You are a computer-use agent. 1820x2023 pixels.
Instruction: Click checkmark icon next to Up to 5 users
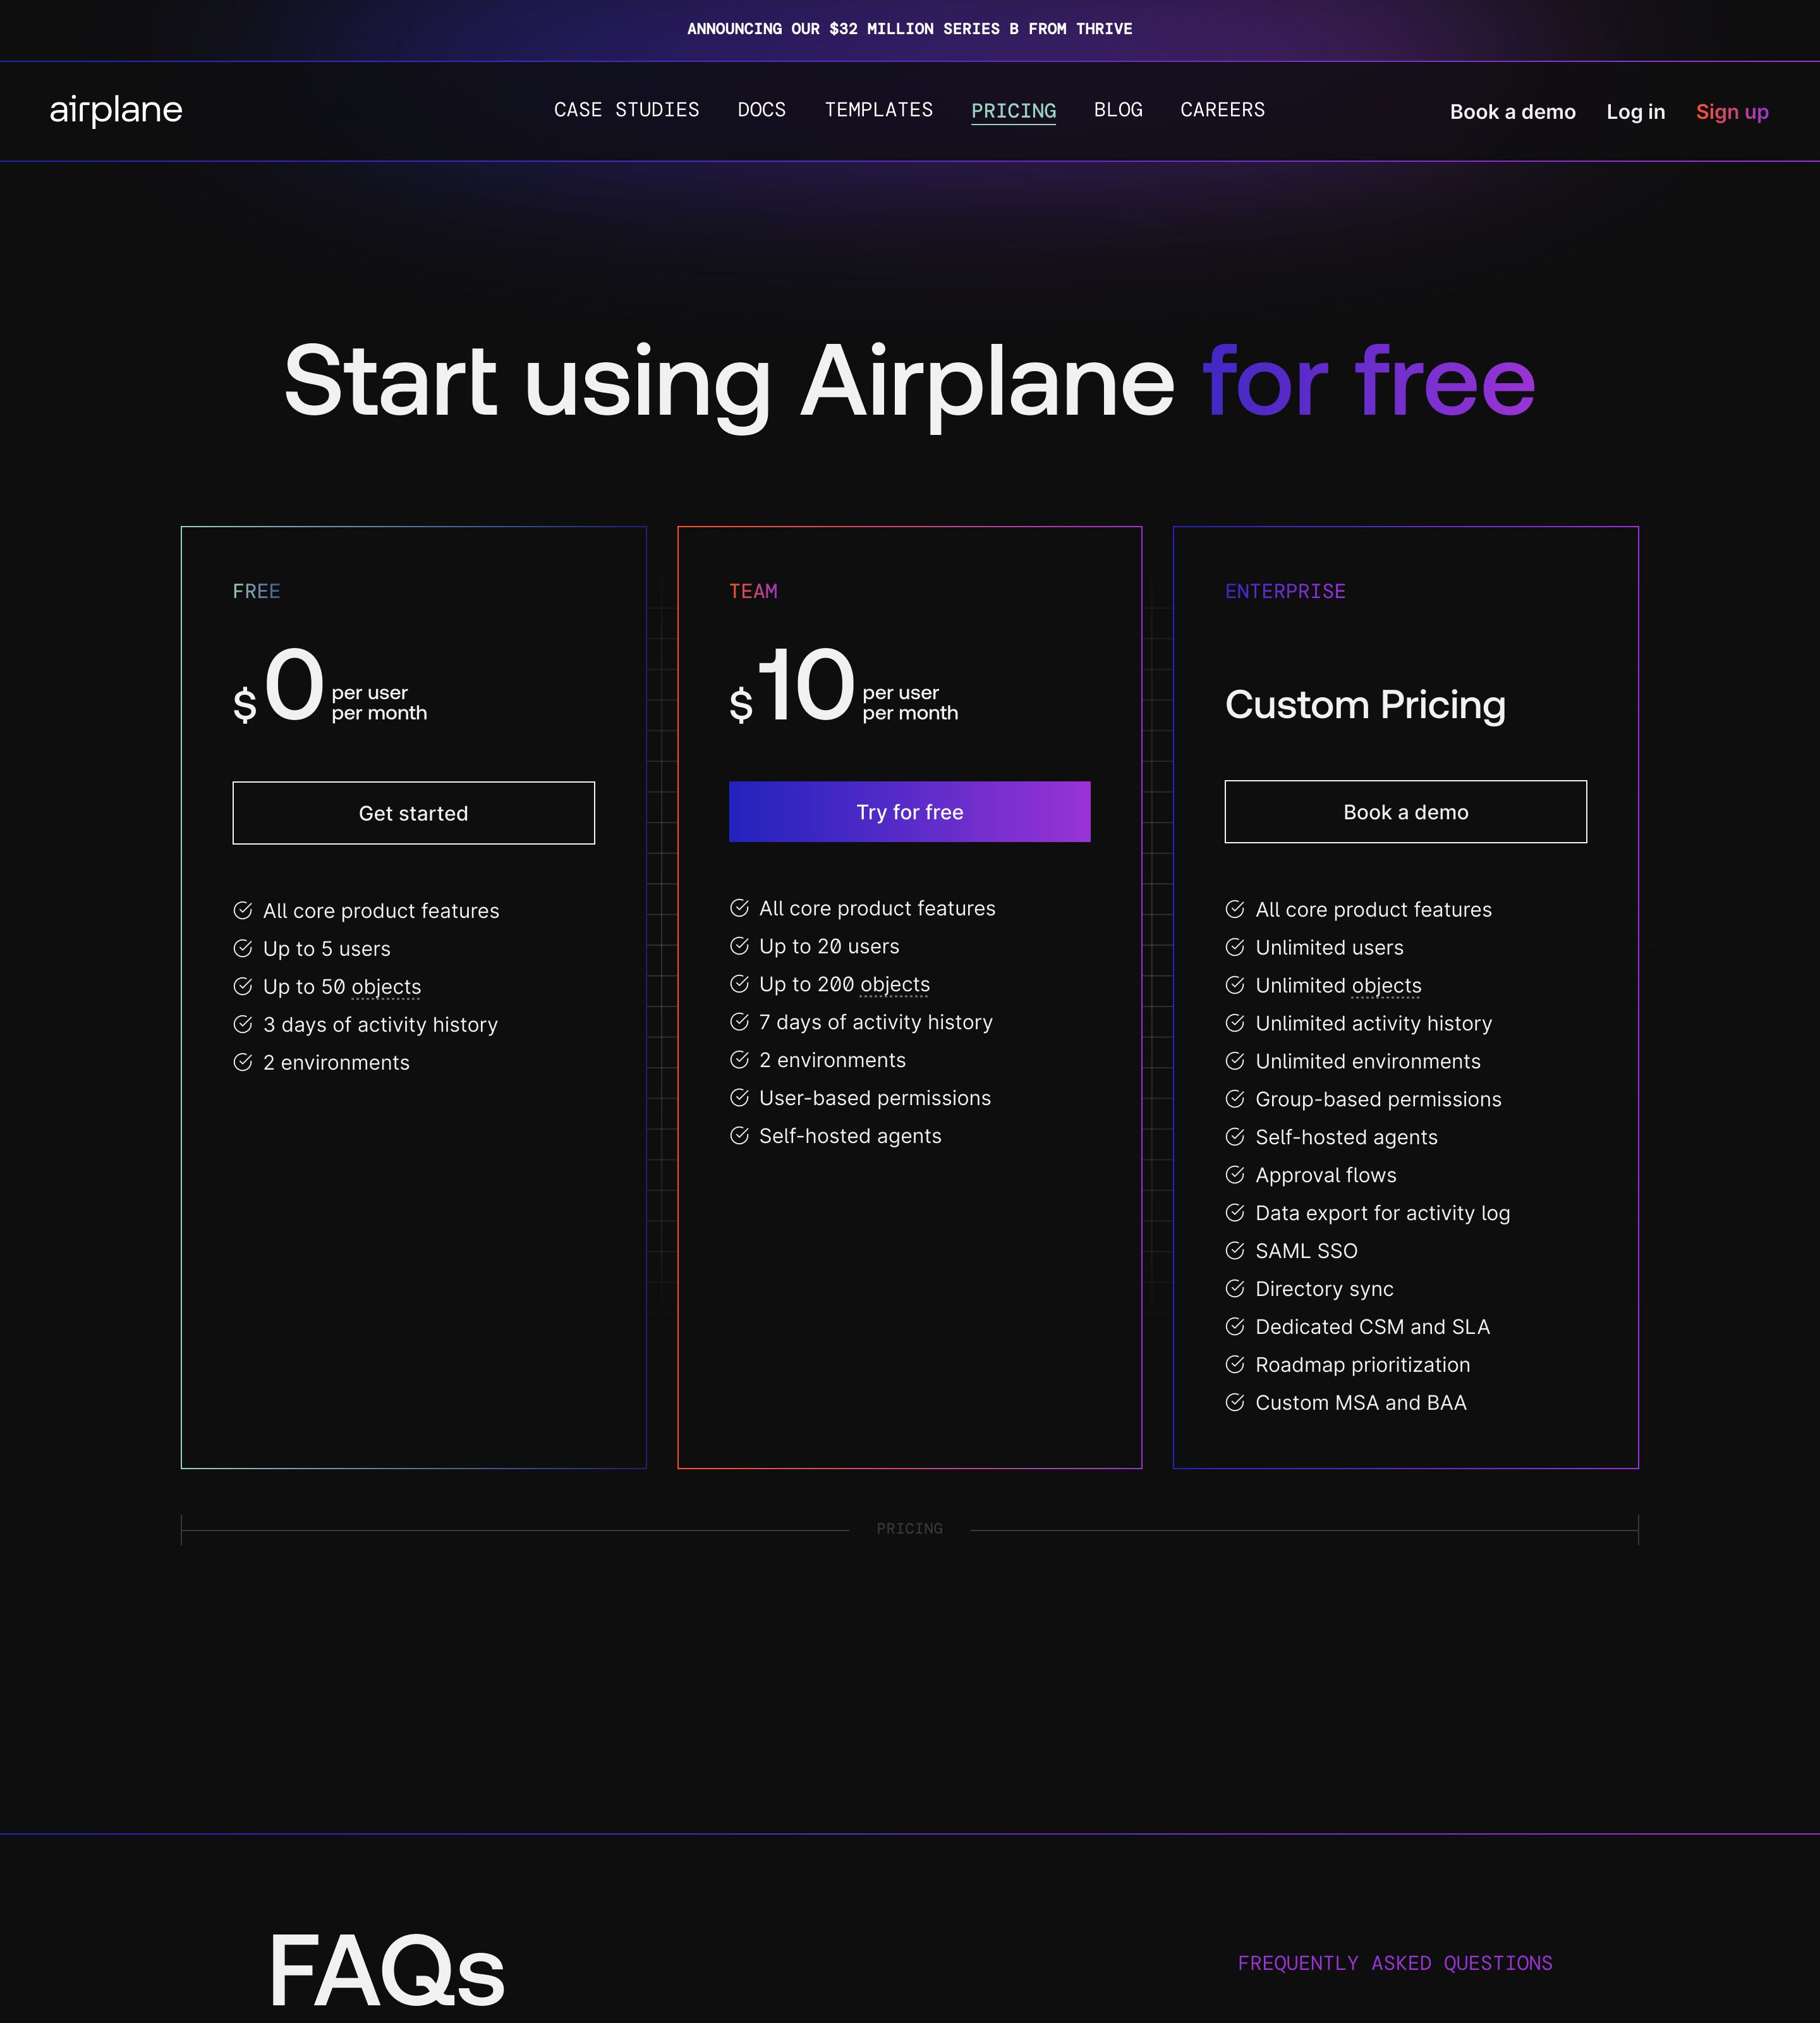pyautogui.click(x=243, y=948)
